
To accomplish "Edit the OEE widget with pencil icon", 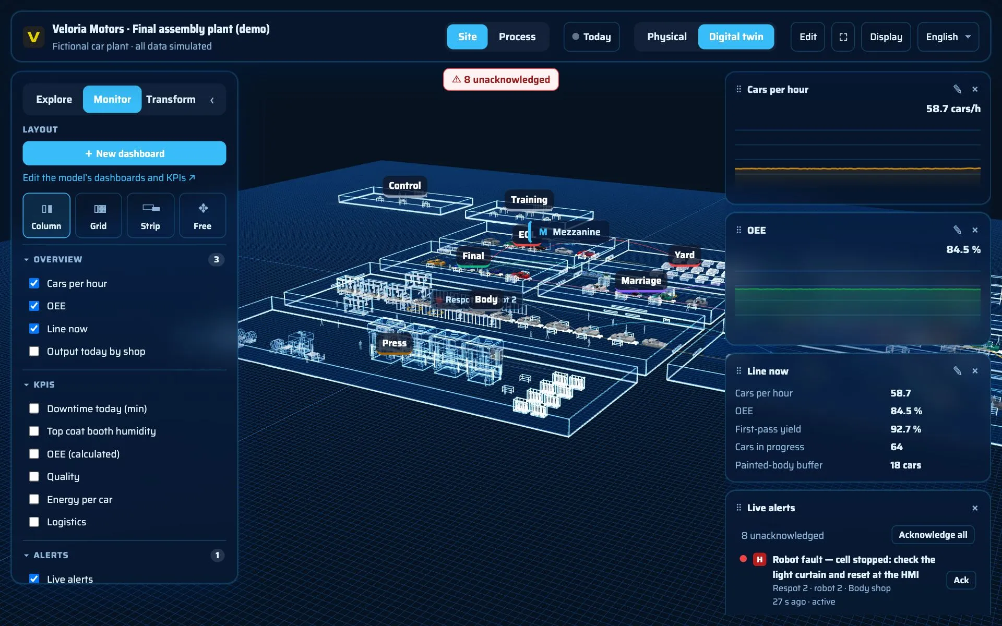I will click(957, 230).
